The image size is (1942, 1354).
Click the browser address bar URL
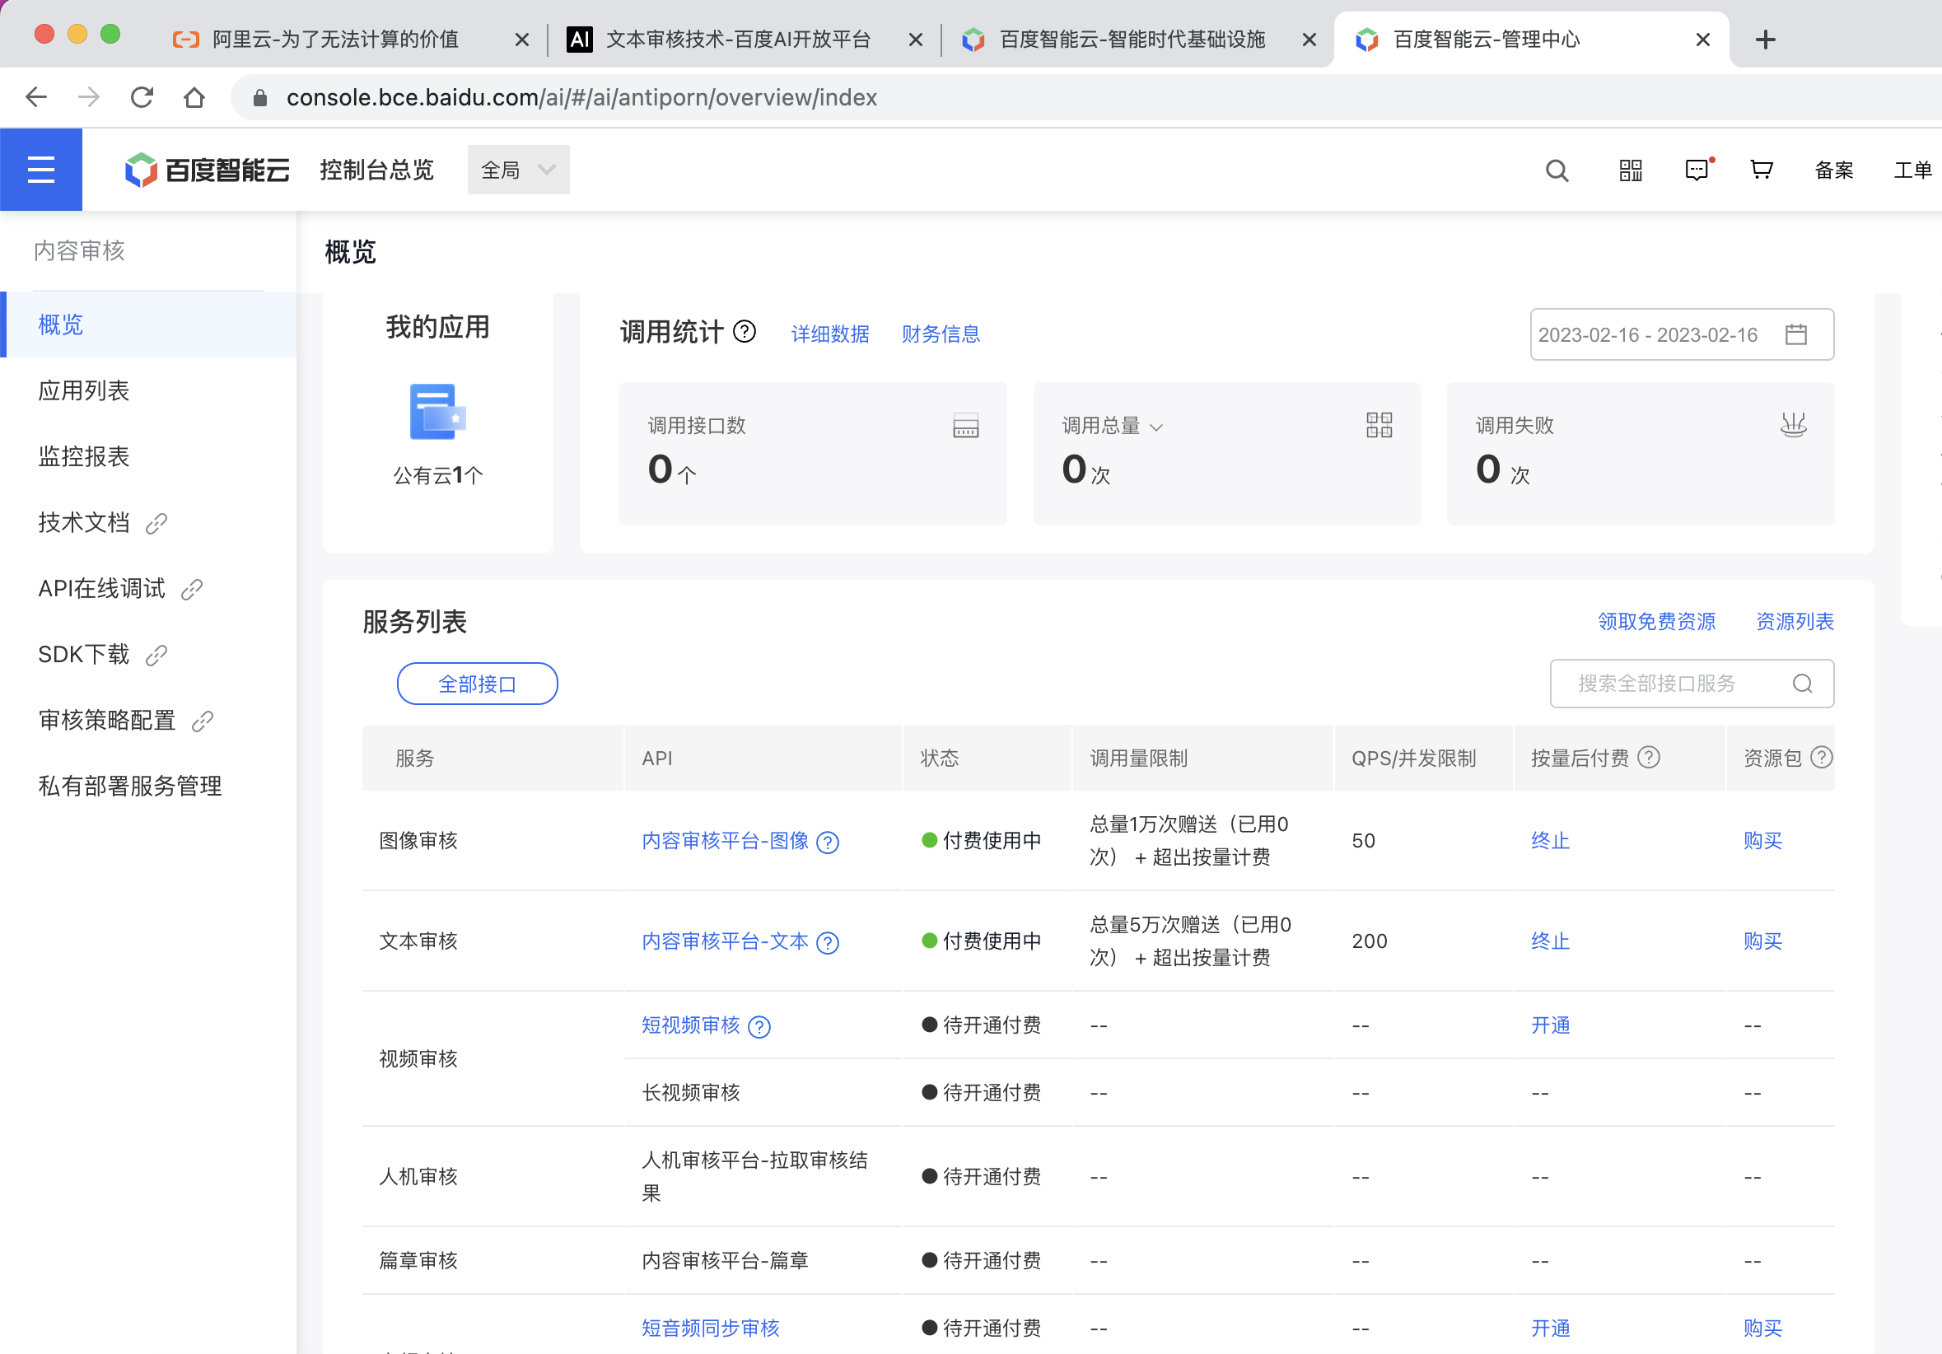click(582, 98)
